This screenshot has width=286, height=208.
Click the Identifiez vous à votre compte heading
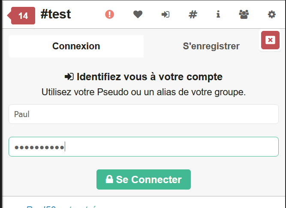[x=149, y=77]
